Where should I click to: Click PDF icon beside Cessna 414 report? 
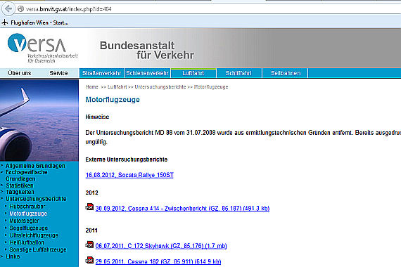[89, 207]
